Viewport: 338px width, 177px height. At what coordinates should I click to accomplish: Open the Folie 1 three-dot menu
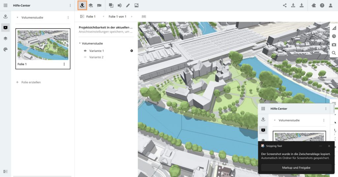[x=64, y=64]
